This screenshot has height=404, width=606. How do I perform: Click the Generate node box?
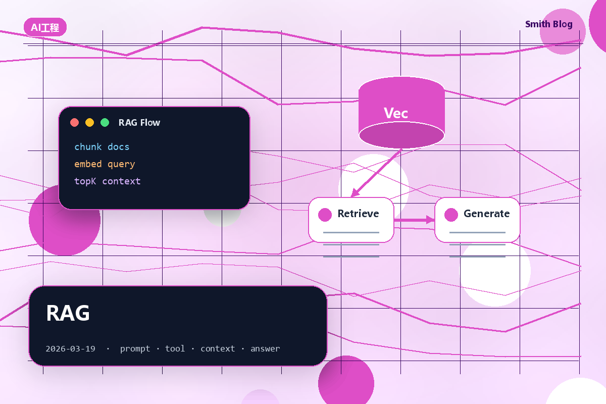(x=477, y=220)
